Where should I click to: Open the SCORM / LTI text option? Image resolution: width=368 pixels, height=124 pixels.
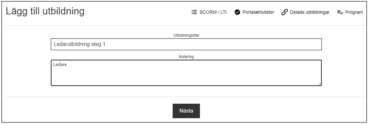coord(213,12)
